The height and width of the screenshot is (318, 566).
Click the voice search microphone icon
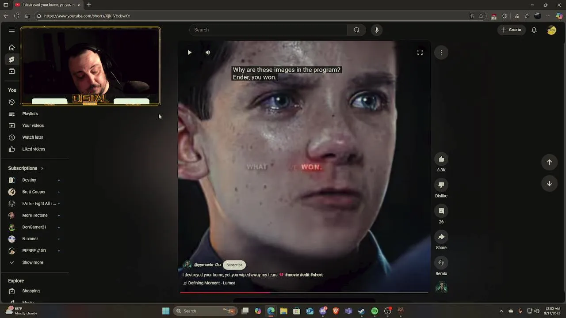coord(377,30)
